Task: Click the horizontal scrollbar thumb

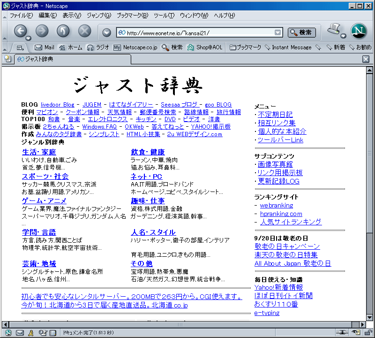Action: click(180, 325)
